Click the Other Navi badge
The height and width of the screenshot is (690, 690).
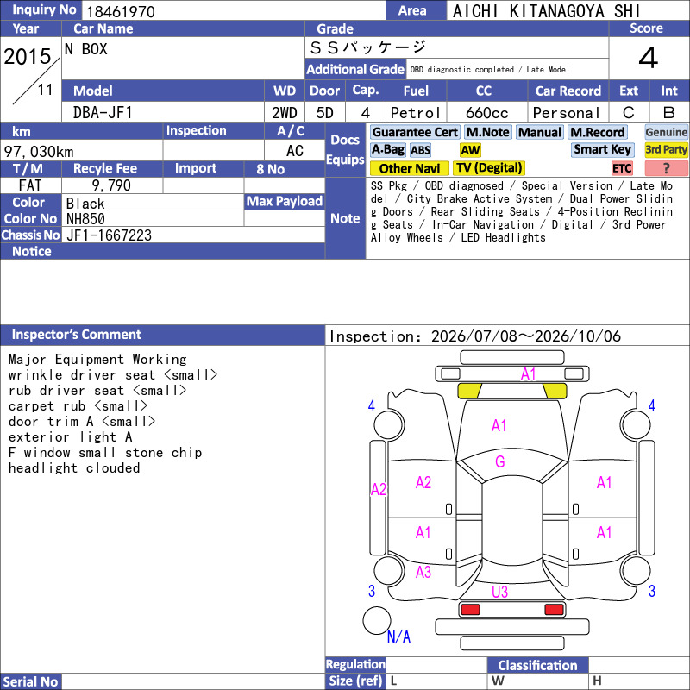click(409, 168)
